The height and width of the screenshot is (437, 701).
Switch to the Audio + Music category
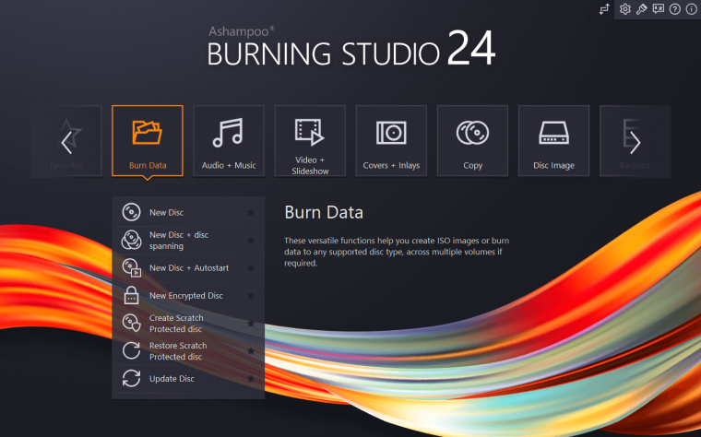coord(229,141)
